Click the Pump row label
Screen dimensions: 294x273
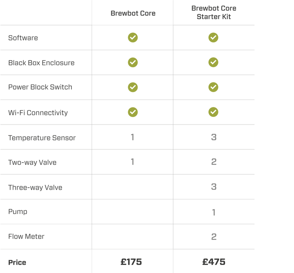18,212
